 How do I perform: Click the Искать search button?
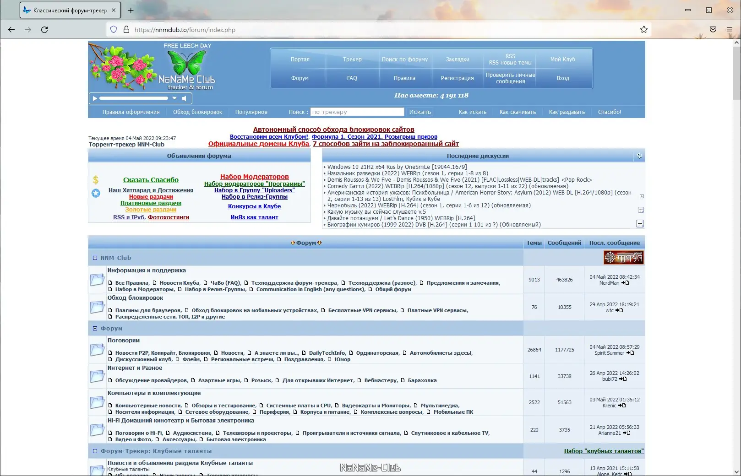point(420,112)
